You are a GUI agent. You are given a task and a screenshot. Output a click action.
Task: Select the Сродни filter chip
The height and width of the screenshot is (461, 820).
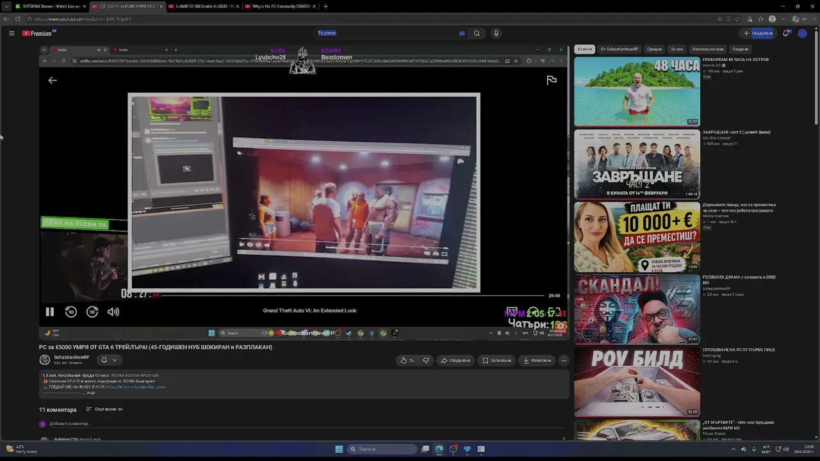654,49
